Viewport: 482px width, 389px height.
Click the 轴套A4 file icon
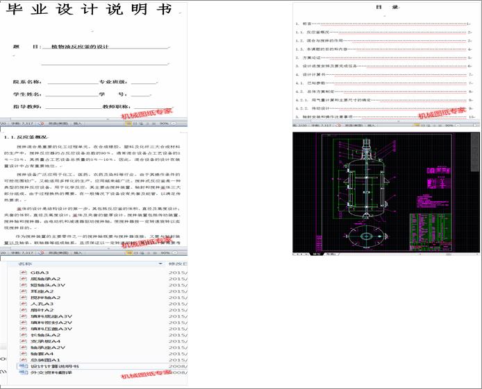click(23, 354)
